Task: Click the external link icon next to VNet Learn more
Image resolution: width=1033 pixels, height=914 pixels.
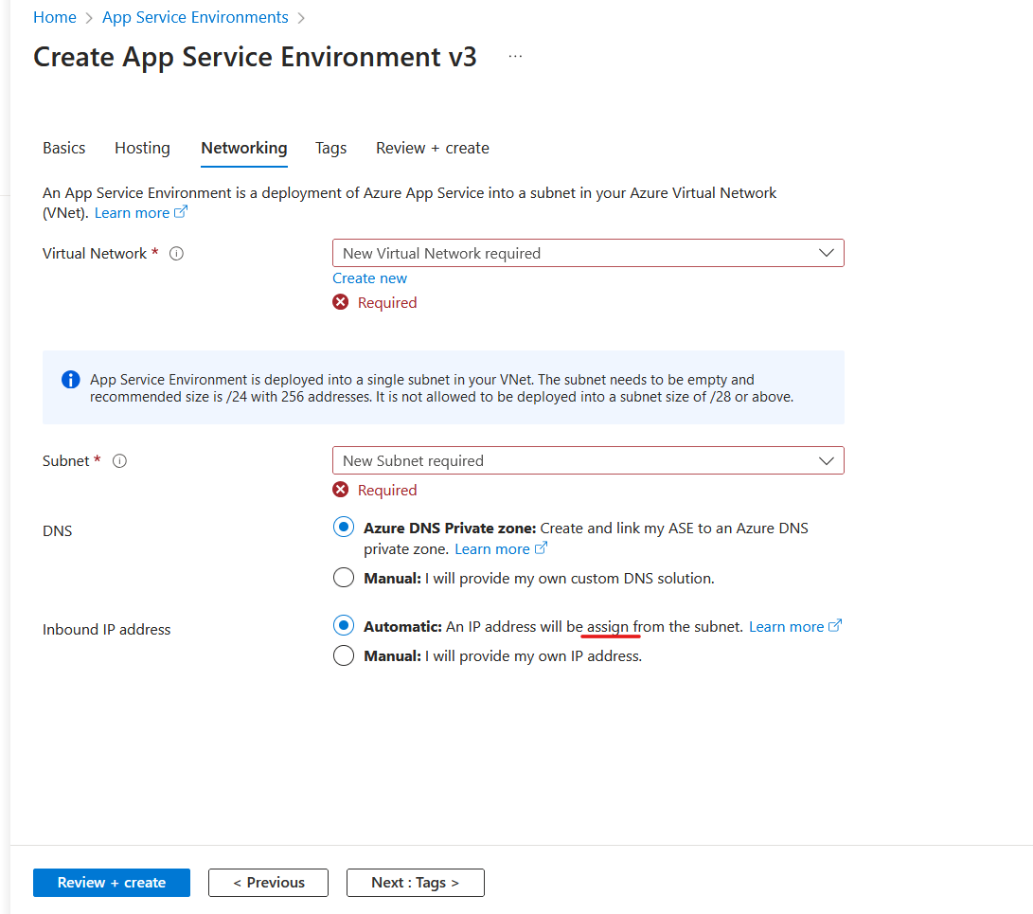Action: (180, 211)
